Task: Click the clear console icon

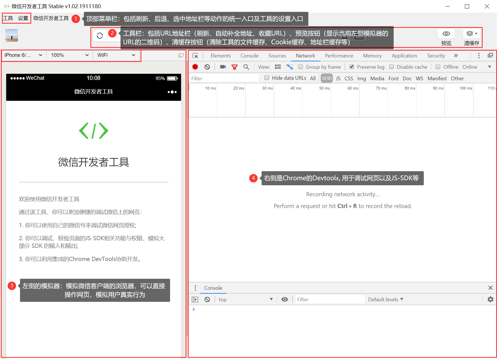Action: point(207,300)
